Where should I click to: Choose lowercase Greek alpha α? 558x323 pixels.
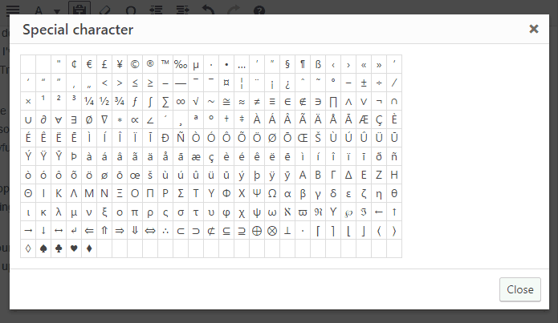pyautogui.click(x=287, y=193)
